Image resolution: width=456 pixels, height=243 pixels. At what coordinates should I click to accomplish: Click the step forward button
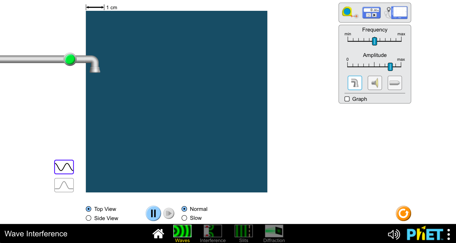(169, 213)
